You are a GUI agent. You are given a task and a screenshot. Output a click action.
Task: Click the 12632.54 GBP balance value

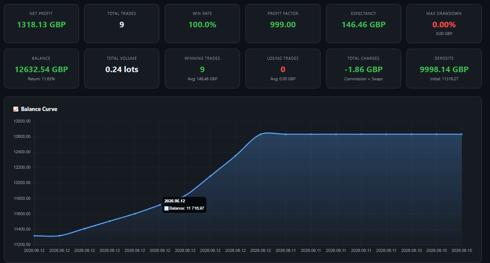(41, 70)
